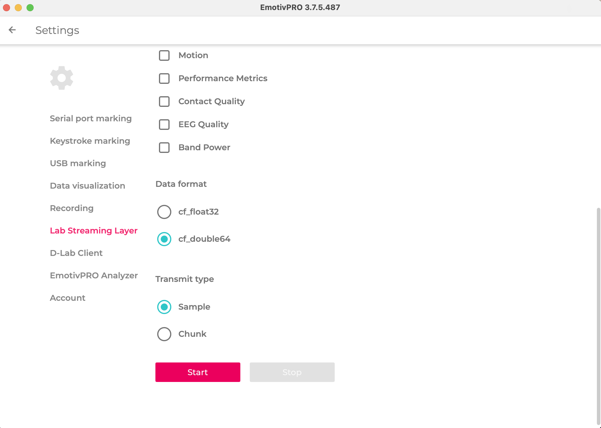Enable Band Power streaming
The height and width of the screenshot is (428, 601).
(x=164, y=148)
